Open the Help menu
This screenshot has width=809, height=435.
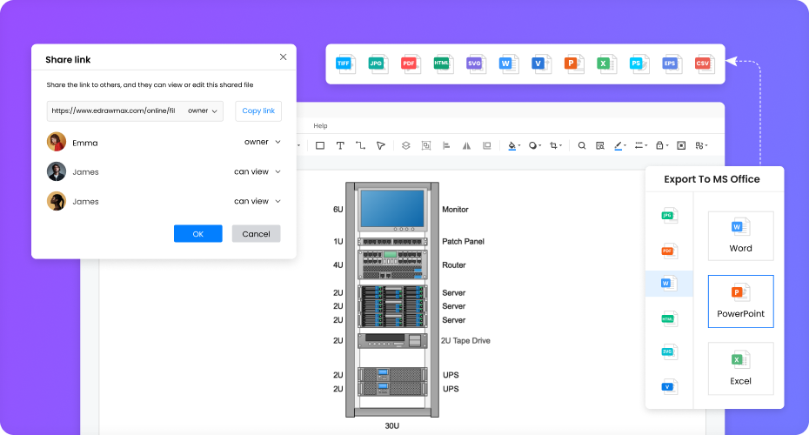coord(320,126)
